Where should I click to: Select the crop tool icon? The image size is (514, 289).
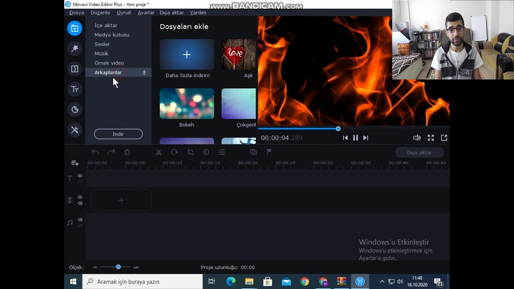click(x=190, y=152)
